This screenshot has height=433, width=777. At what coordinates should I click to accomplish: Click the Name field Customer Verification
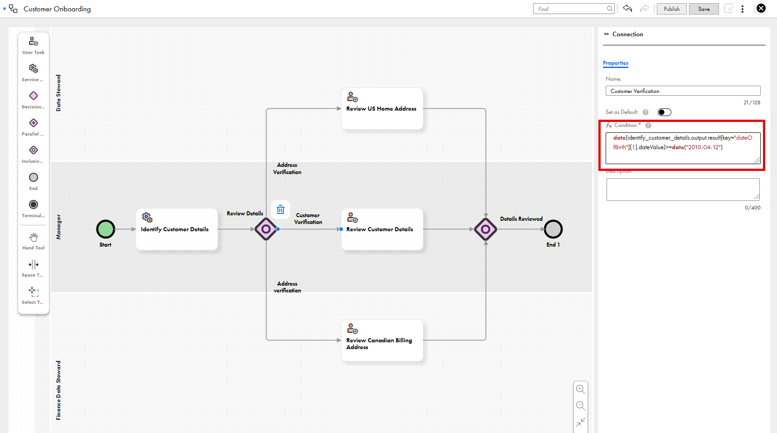[683, 91]
